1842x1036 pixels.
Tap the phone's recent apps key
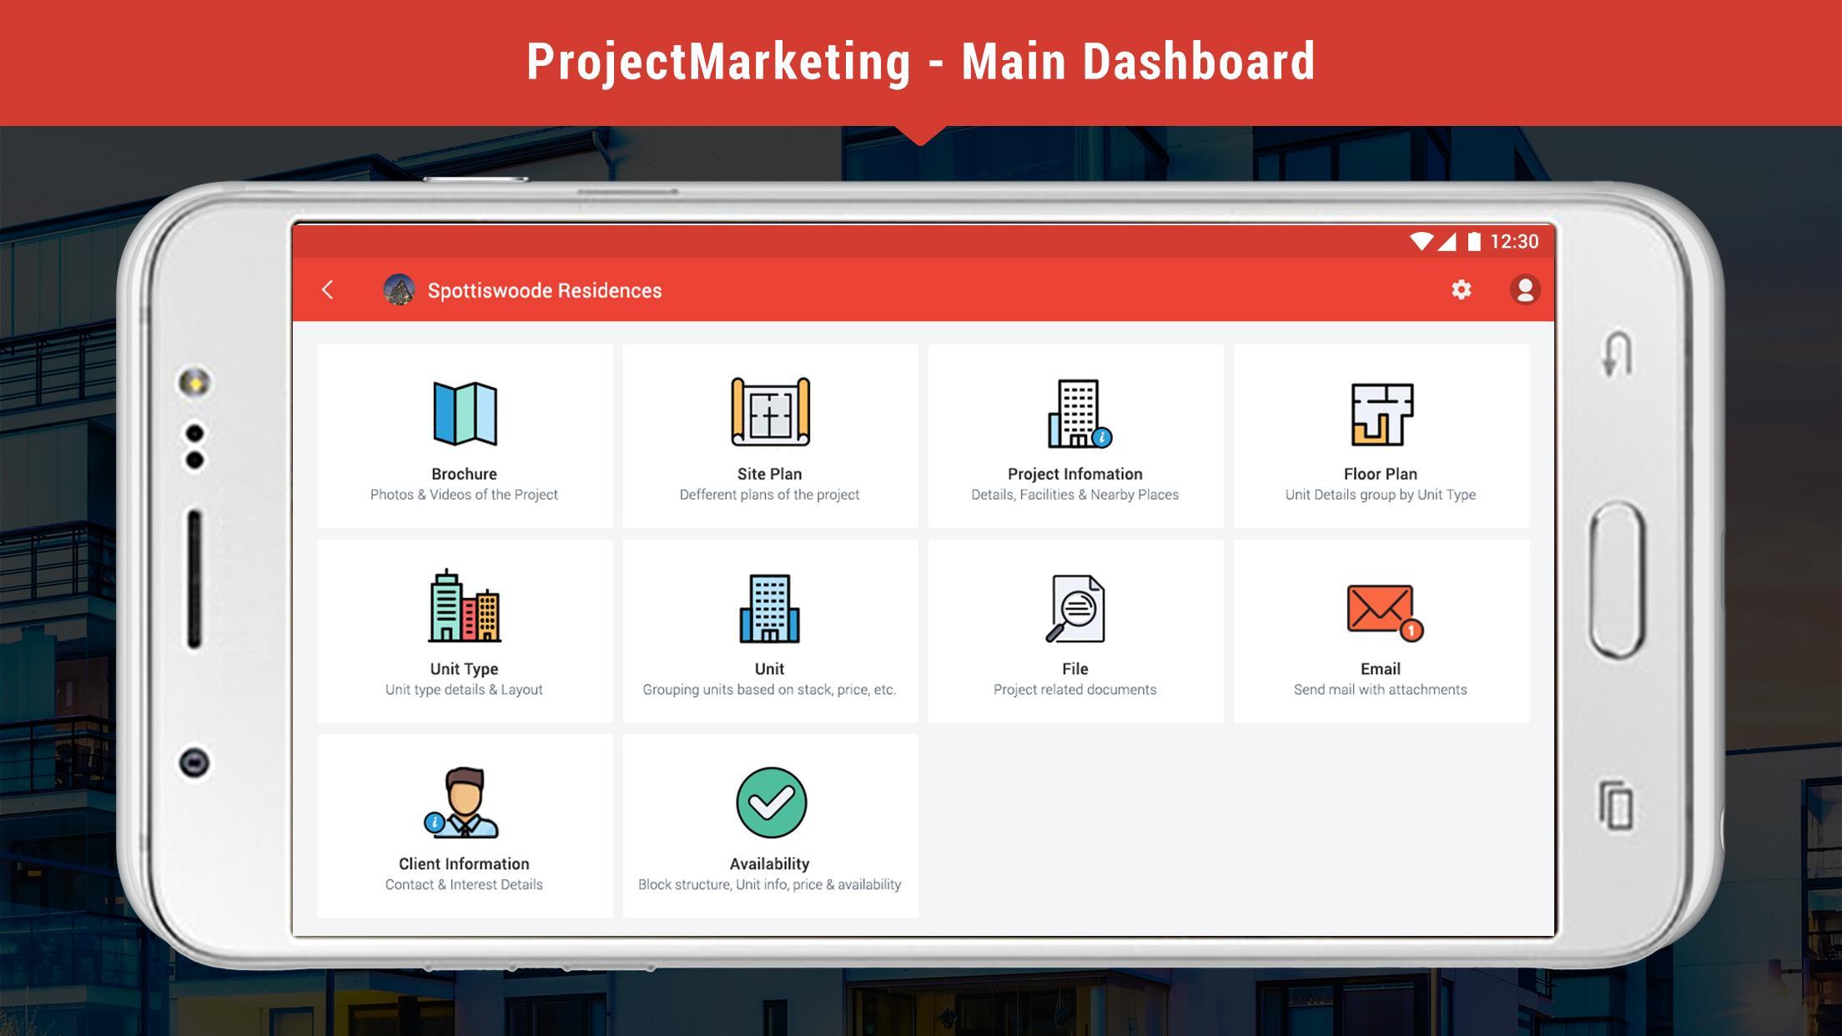tap(1617, 805)
